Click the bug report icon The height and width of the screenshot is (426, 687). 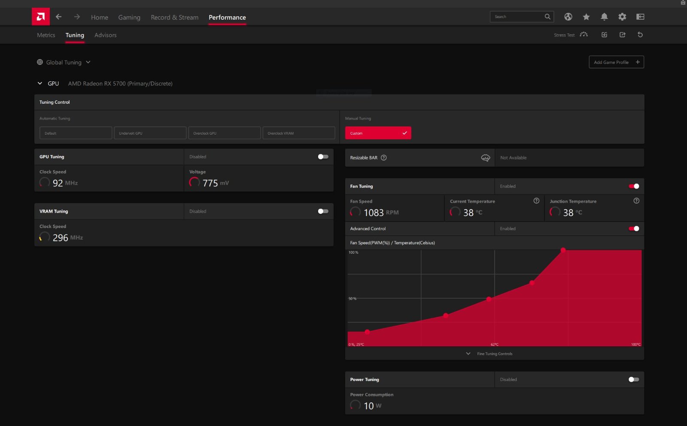[683, 3]
